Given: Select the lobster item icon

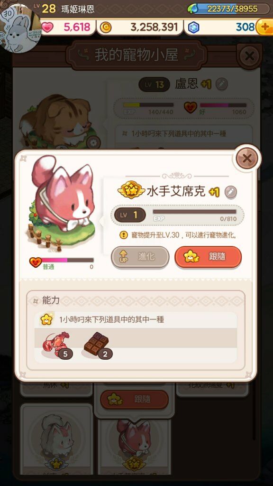Looking at the screenshot, I should [57, 345].
